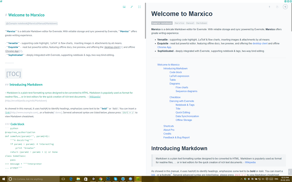Click the '### Code block' heading in editor
Viewport: 292px width, 182px height.
click(15, 124)
